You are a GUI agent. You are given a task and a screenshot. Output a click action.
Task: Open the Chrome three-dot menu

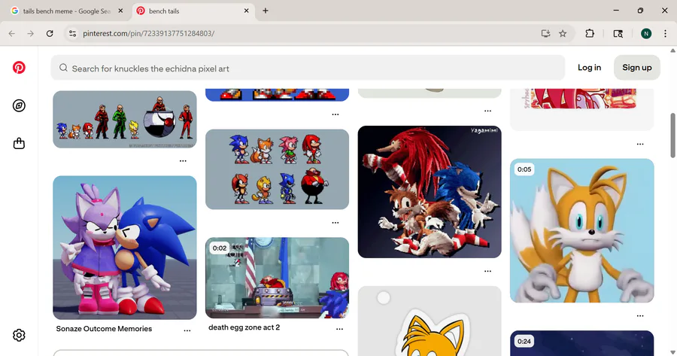click(666, 33)
